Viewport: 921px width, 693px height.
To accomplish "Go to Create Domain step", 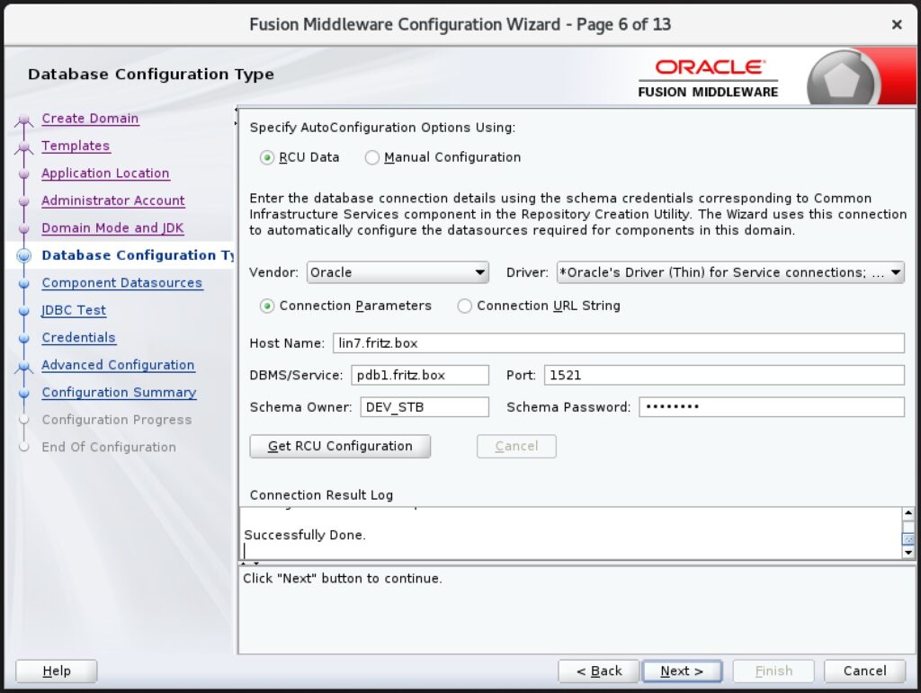I will 90,119.
